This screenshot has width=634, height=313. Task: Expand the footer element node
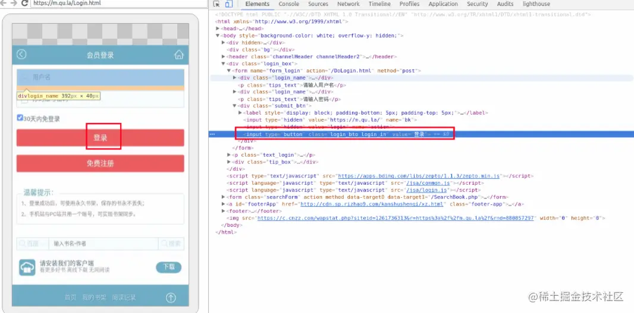coord(224,211)
